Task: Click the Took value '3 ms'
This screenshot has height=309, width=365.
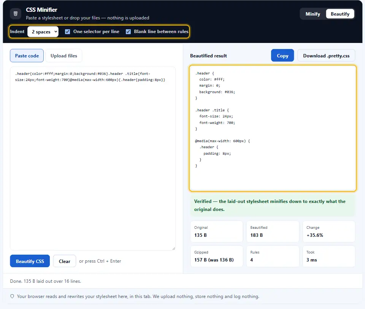Action: click(x=312, y=260)
